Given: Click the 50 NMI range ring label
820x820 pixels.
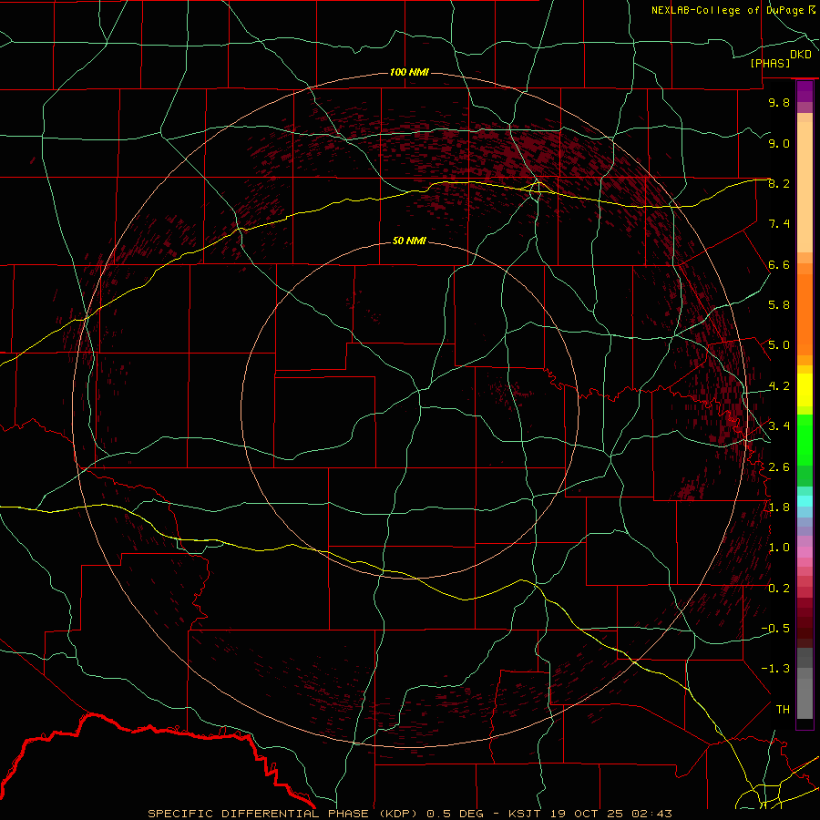Looking at the screenshot, I should (409, 241).
